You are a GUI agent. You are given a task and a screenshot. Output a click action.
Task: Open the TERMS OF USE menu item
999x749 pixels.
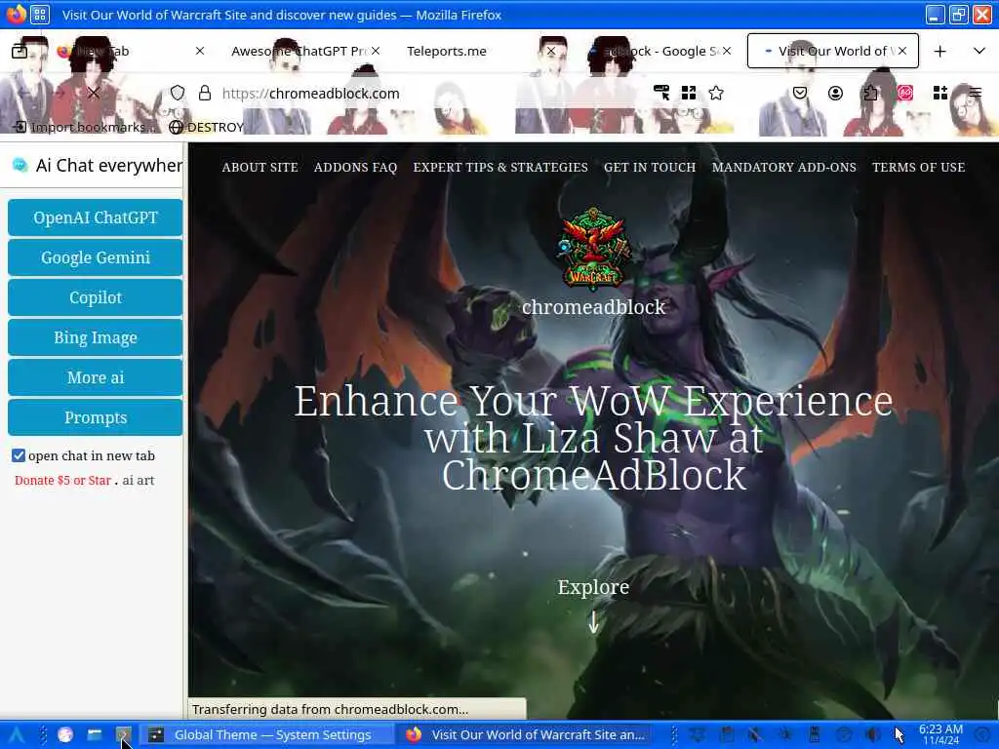(918, 167)
